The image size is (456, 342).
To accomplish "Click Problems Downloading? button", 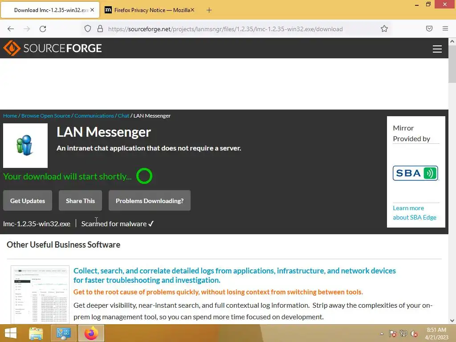I will [x=150, y=201].
